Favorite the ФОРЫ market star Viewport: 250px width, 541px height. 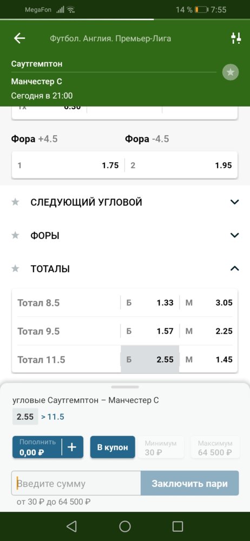15,235
